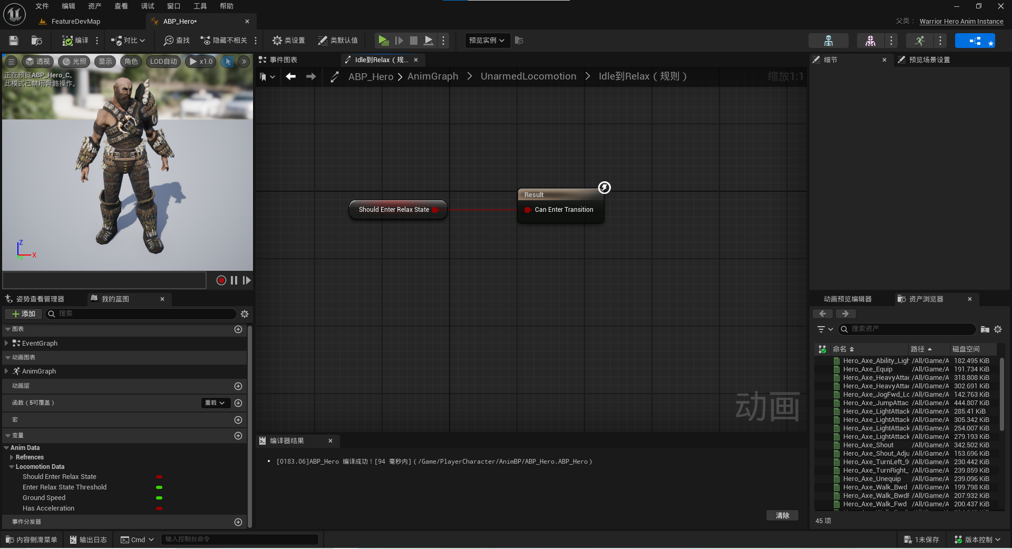Open the LOD自动 level of detail menu
This screenshot has height=549, width=1012.
[163, 62]
